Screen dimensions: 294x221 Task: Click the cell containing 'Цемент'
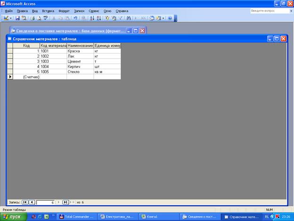click(80, 61)
